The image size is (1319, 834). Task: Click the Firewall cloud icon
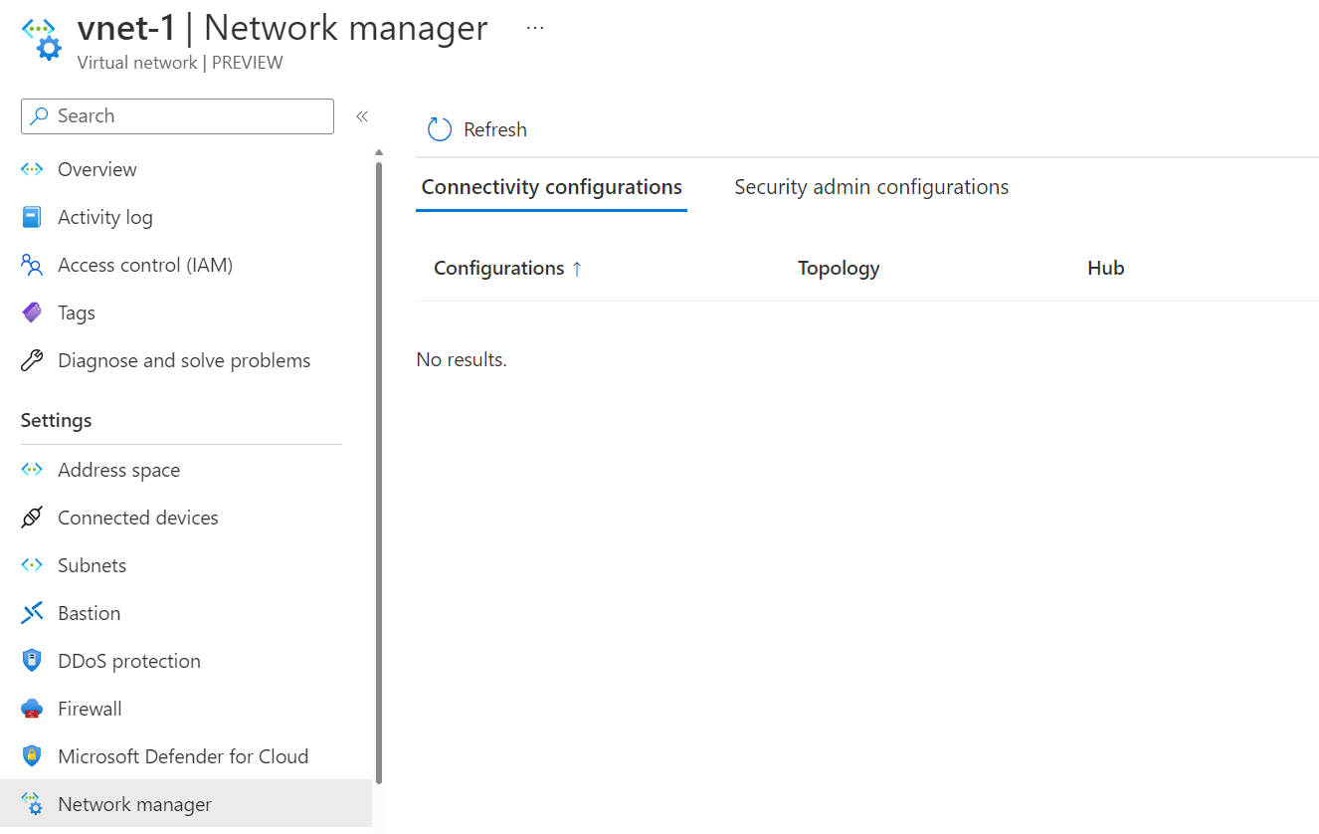tap(32, 709)
